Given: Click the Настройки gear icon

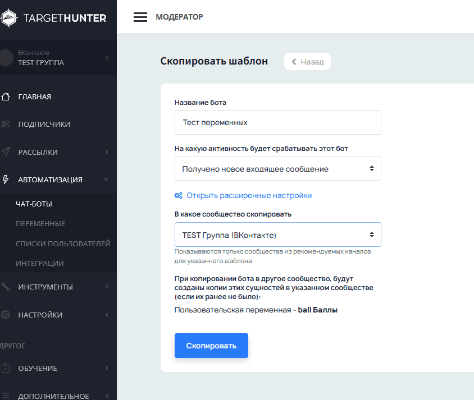Looking at the screenshot, I should pyautogui.click(x=6, y=315).
